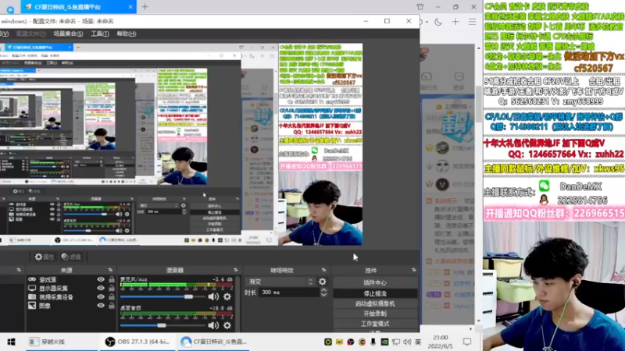The width and height of the screenshot is (625, 351).
Task: Mute the 麦克风/Aux audio channel
Action: [x=213, y=296]
